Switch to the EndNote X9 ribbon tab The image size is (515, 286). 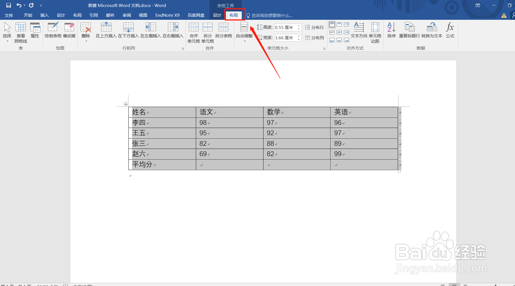point(167,15)
